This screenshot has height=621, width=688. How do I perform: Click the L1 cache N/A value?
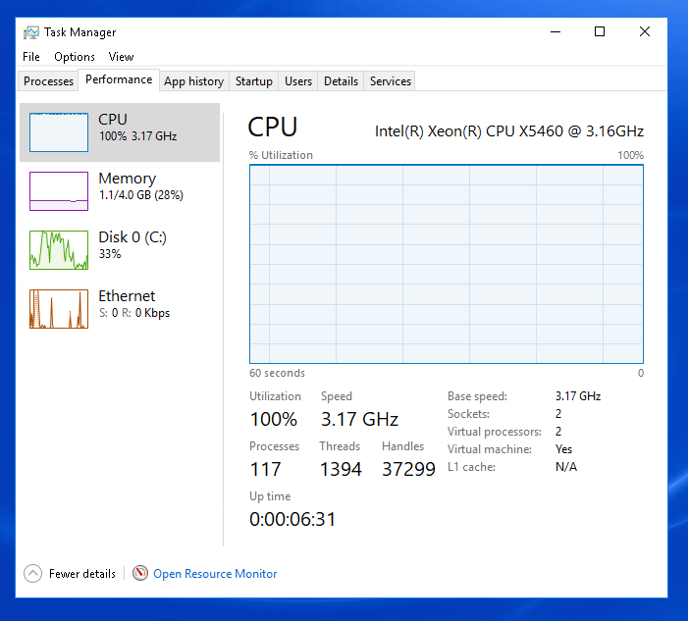566,467
